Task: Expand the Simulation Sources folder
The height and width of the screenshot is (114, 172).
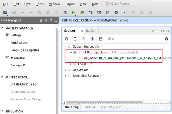Action: [x=66, y=76]
